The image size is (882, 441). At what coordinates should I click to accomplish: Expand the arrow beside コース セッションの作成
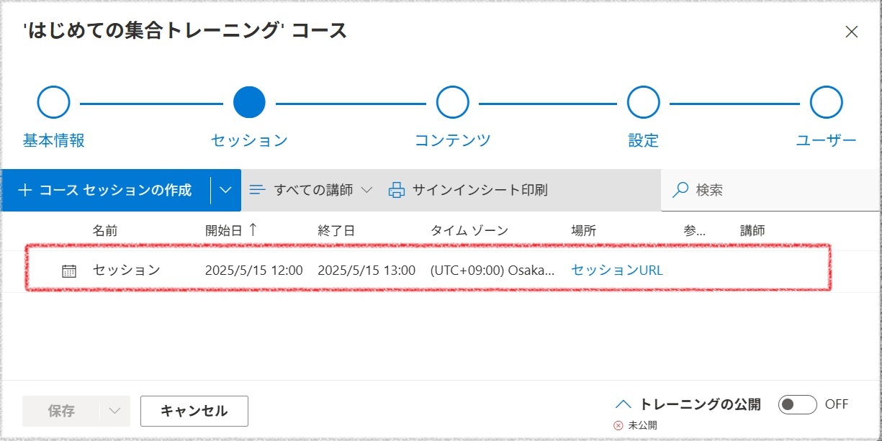click(226, 190)
